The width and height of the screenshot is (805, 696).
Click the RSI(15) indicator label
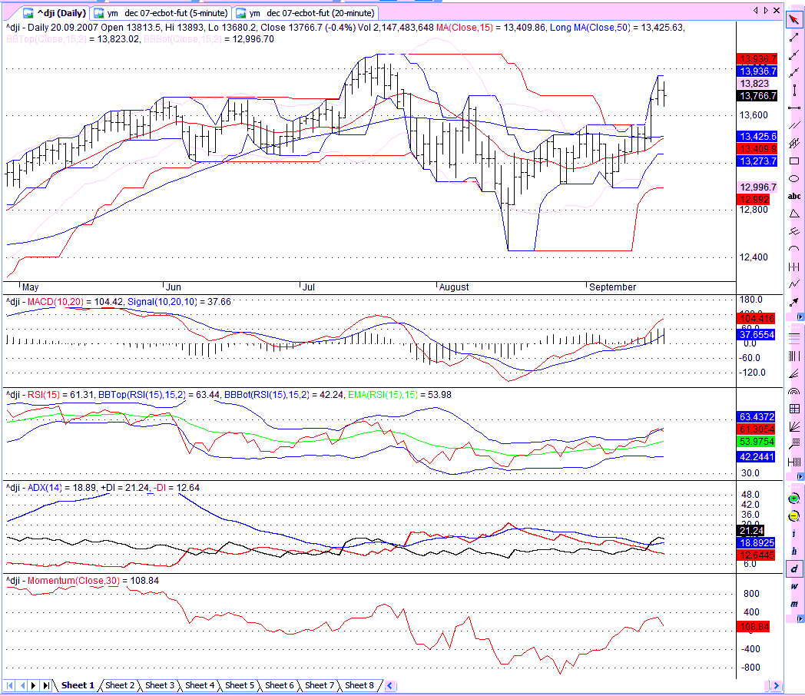click(x=43, y=395)
